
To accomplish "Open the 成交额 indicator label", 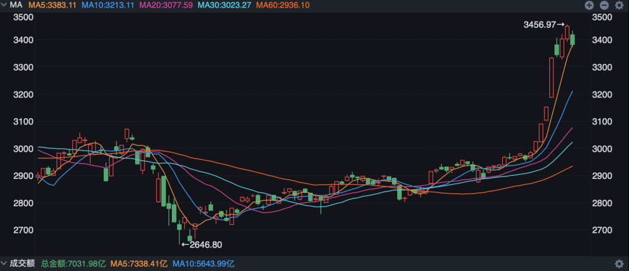I will pyautogui.click(x=22, y=264).
